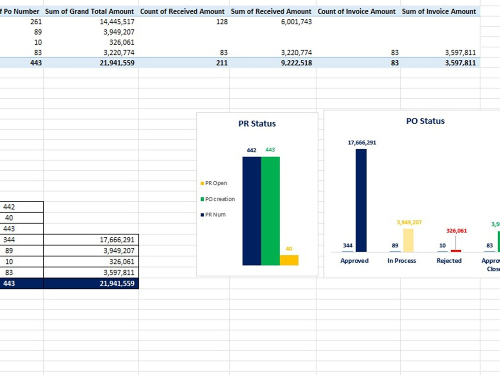
Task: Click the cell containing 261
Action: (21, 22)
